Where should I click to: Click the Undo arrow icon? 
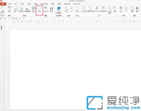pyautogui.click(x=4, y=18)
